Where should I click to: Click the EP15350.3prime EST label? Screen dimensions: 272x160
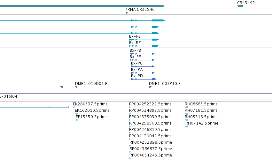(x=92, y=117)
